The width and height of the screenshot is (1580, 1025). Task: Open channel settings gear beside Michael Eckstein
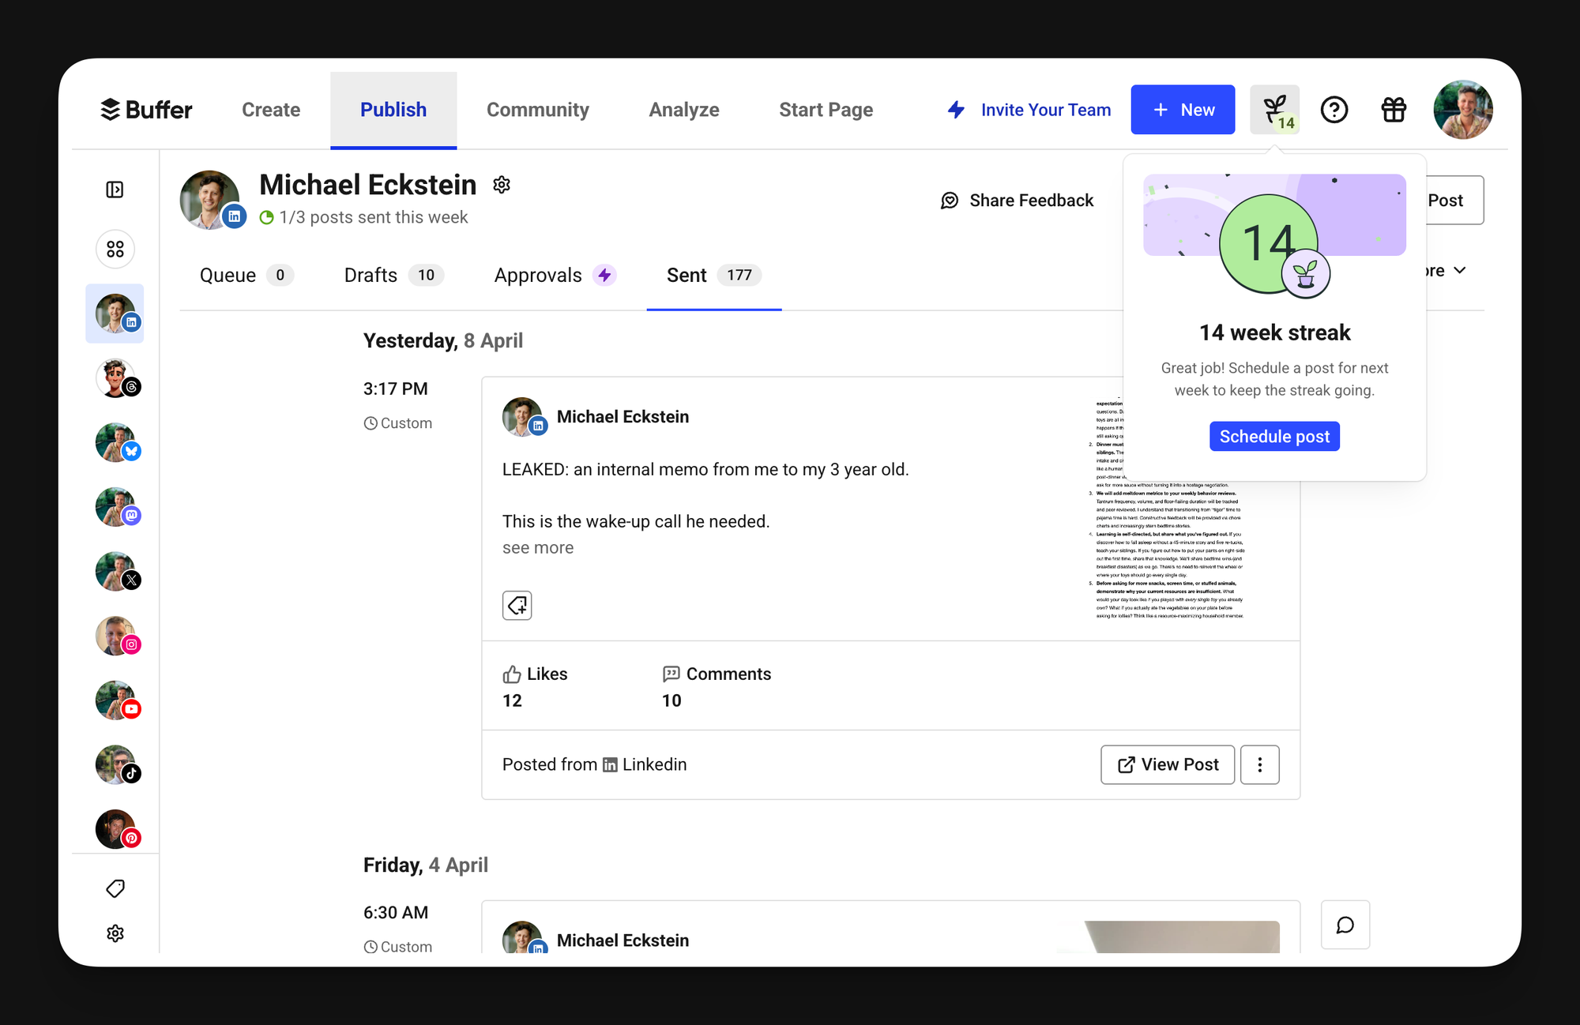coord(502,185)
